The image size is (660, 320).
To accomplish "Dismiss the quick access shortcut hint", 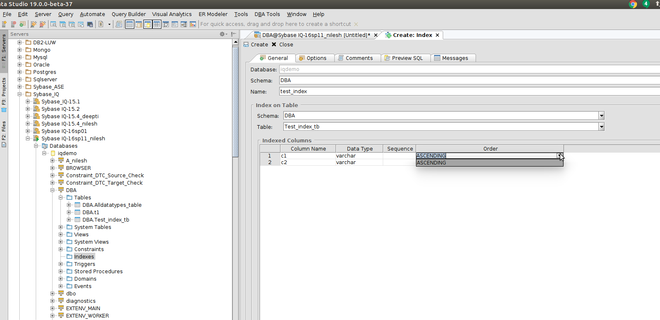I will click(356, 24).
